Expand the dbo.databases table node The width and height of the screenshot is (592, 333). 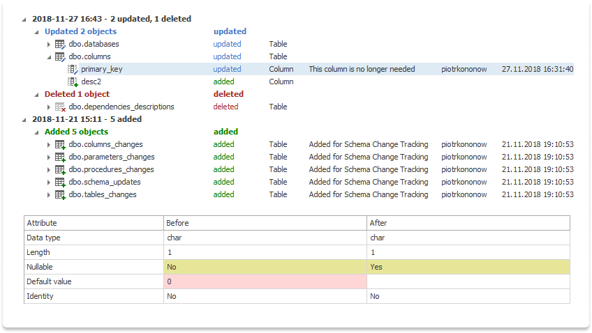coord(49,45)
